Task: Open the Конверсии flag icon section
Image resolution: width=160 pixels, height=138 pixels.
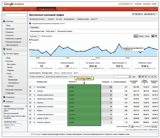Action: pyautogui.click(x=4, y=101)
